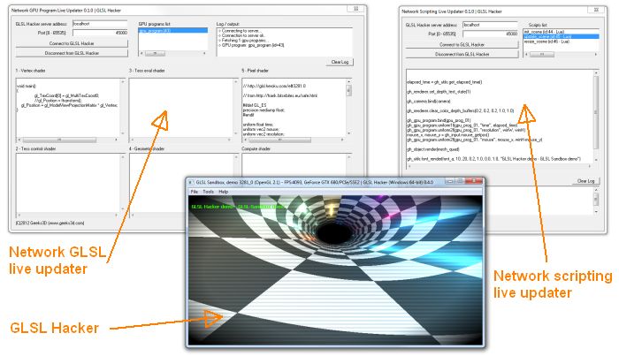The image size is (619, 356).
Task: Click Vertex shader horizontal scrollbar thumb
Action: pyautogui.click(x=59, y=140)
